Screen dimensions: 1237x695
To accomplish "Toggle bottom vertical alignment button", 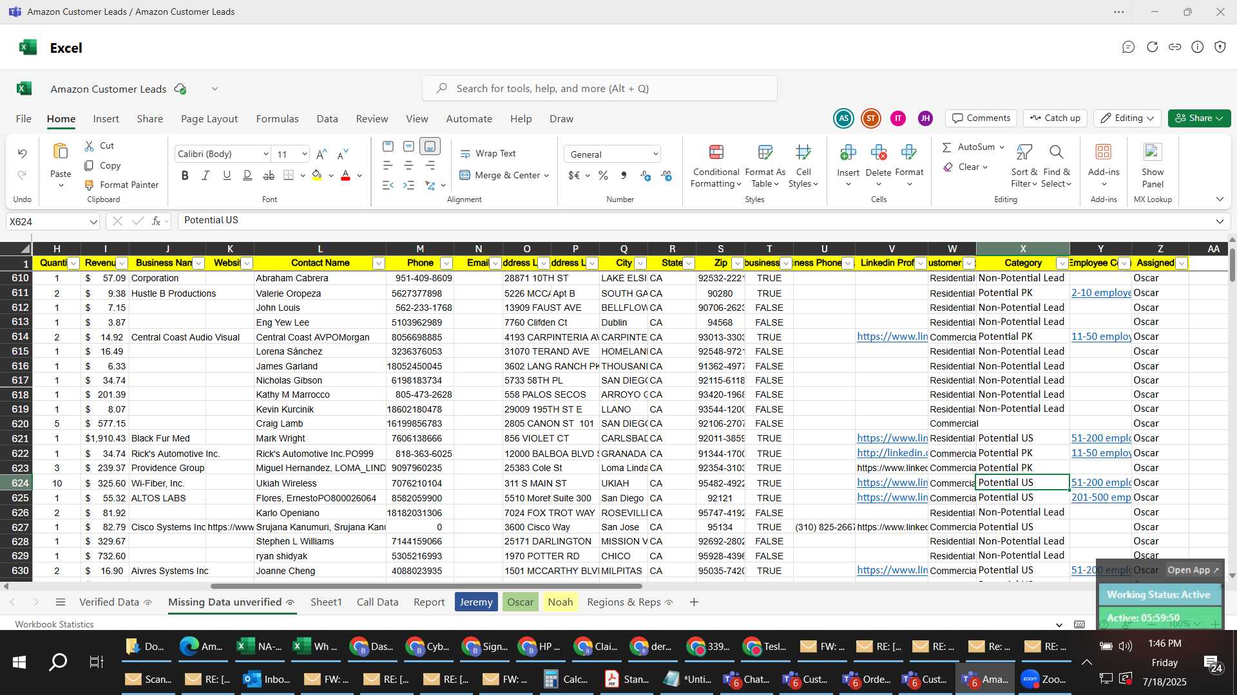I will (430, 147).
